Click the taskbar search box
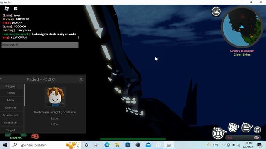Image resolution: width=266 pixels, height=149 pixels. [x=46, y=145]
